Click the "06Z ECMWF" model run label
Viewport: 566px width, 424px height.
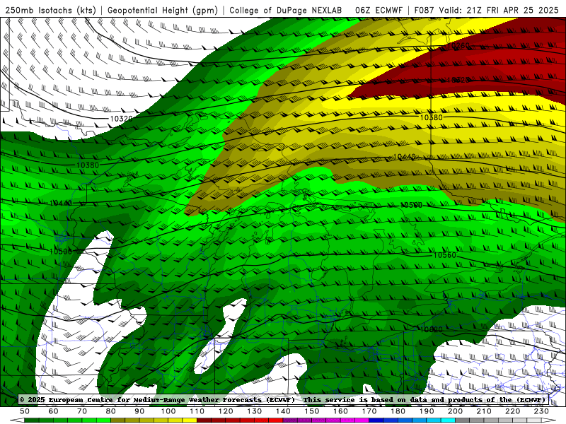(x=379, y=11)
